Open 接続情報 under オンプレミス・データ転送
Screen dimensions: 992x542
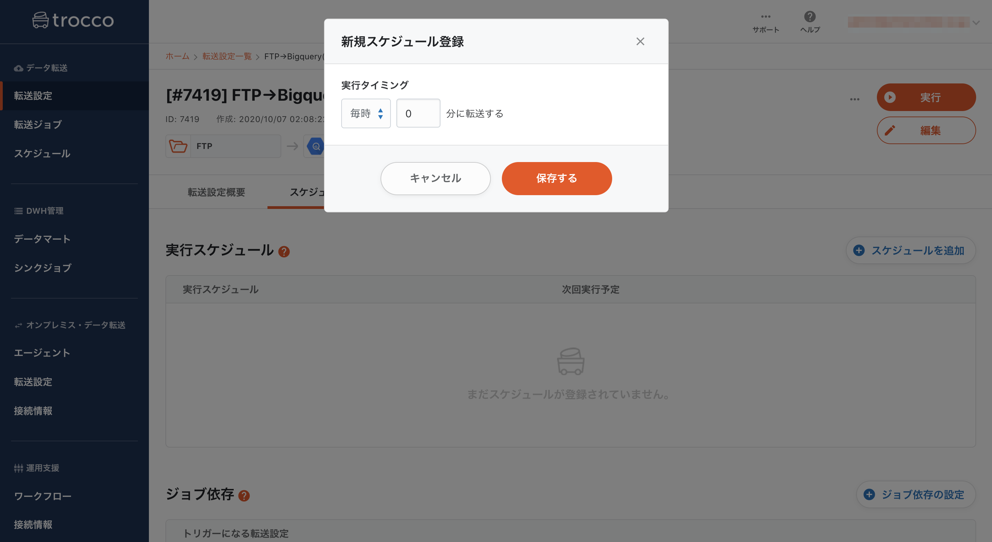[x=74, y=411]
